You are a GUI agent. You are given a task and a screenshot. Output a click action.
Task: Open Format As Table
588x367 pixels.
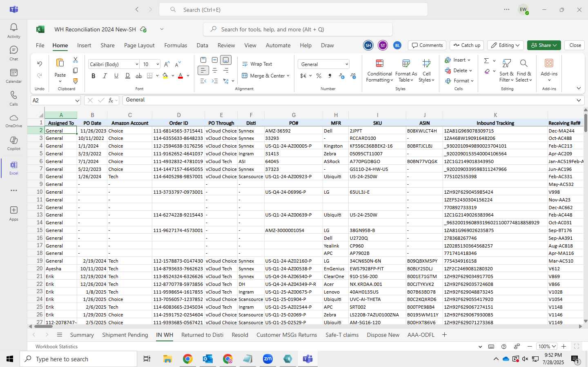click(406, 71)
